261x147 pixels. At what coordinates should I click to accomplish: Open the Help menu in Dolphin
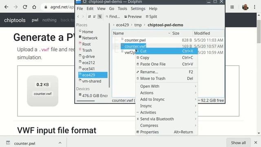(x=153, y=9)
